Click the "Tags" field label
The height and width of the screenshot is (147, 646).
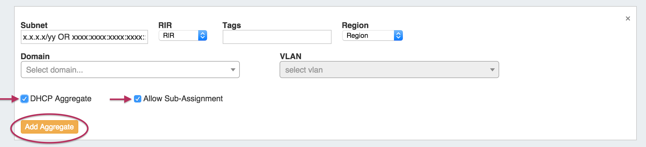coord(232,25)
